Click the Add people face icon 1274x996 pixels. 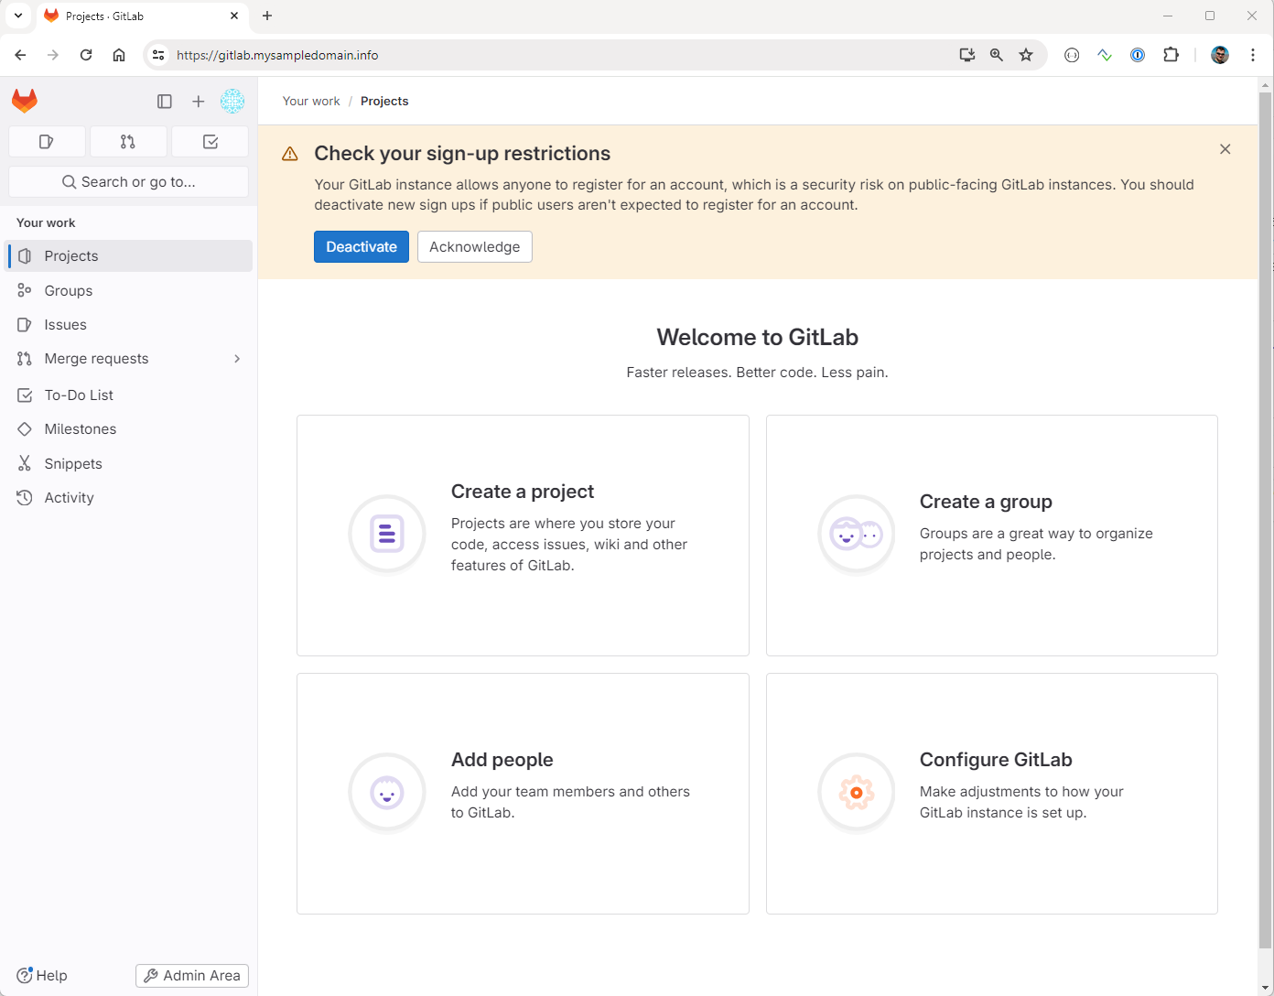click(387, 793)
